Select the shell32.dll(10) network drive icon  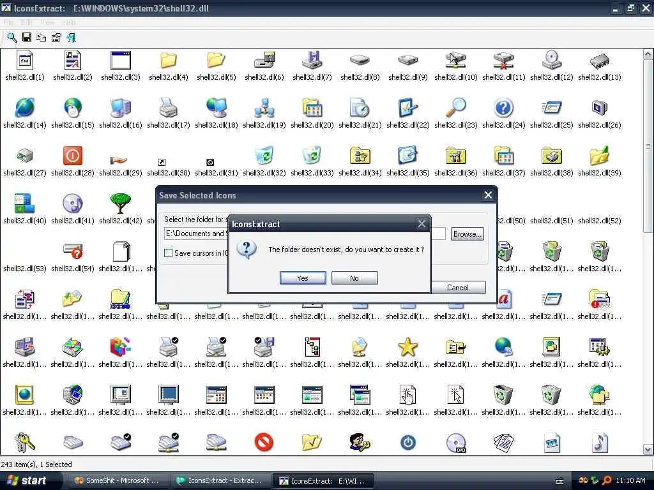(x=456, y=61)
